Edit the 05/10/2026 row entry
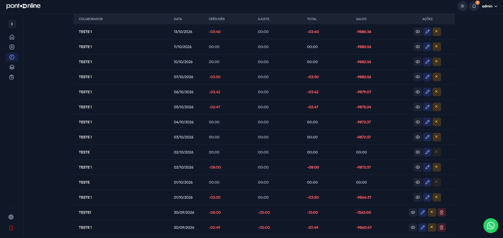The width and height of the screenshot is (503, 238). pos(427,107)
